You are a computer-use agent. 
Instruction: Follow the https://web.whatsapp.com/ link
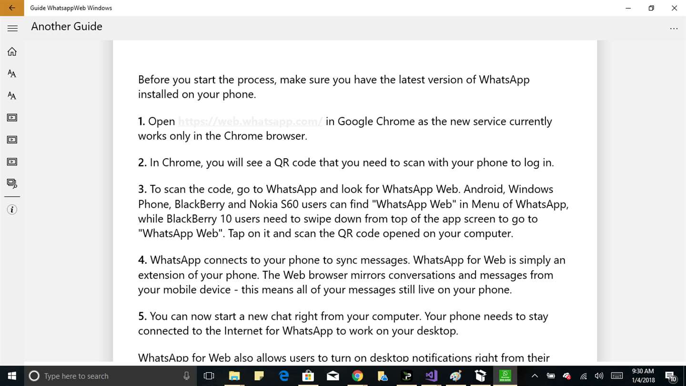[x=251, y=122]
